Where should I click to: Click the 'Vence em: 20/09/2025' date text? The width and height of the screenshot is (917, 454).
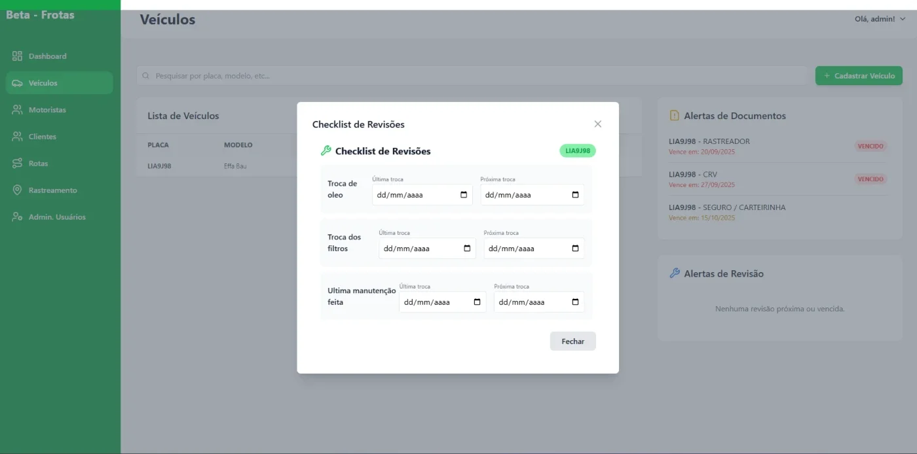(702, 152)
